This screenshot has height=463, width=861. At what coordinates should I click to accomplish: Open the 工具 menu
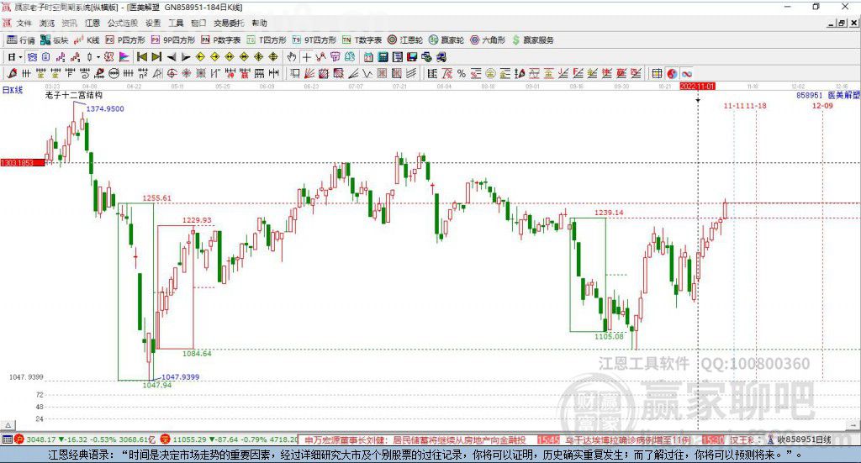click(176, 23)
